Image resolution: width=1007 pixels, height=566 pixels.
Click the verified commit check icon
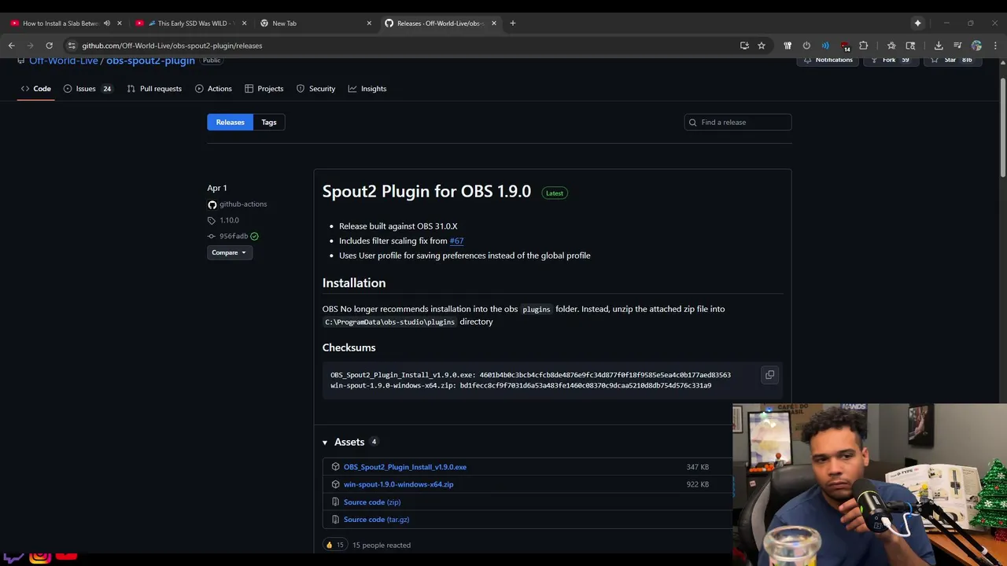pyautogui.click(x=254, y=236)
